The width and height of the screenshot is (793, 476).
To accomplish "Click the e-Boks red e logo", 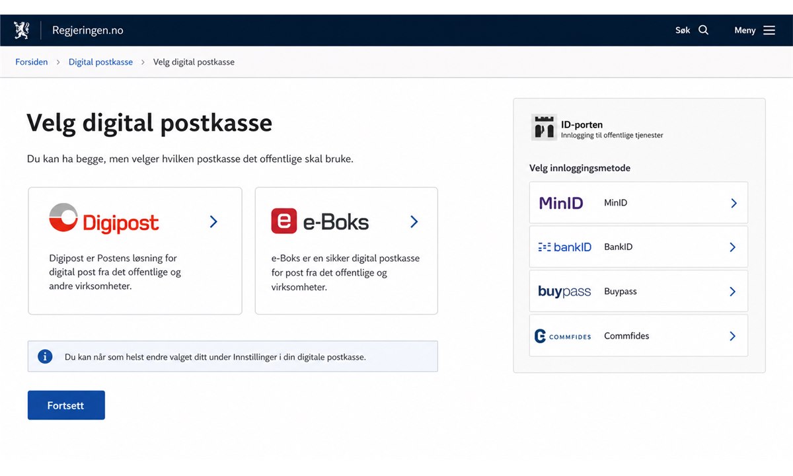I will 284,221.
